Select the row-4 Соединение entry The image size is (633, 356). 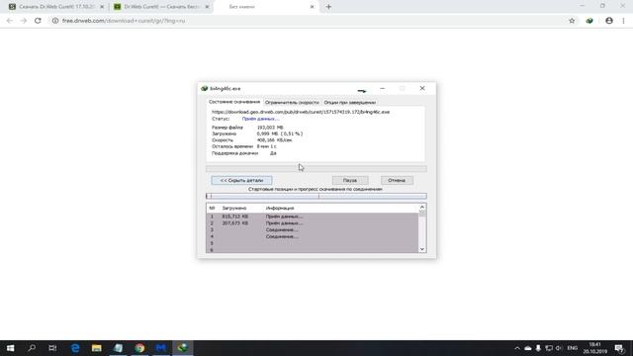click(x=313, y=236)
